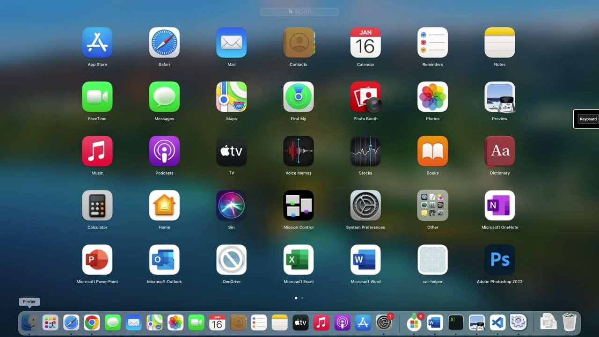Open the Home app
Viewport: 599px width, 337px height.
click(164, 205)
